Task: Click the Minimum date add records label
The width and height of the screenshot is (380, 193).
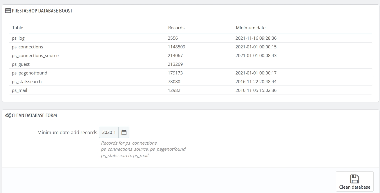Action: 67,132
